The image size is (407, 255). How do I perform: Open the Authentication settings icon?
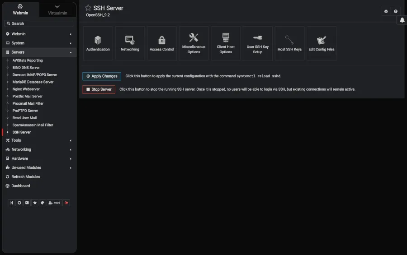(98, 43)
